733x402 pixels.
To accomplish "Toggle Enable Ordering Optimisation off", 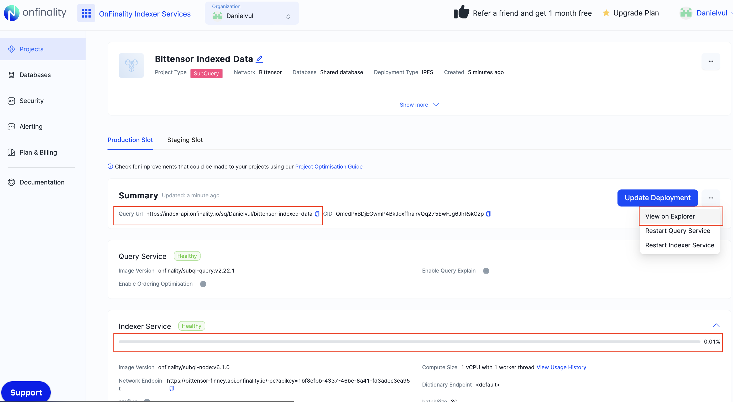I will pos(203,284).
